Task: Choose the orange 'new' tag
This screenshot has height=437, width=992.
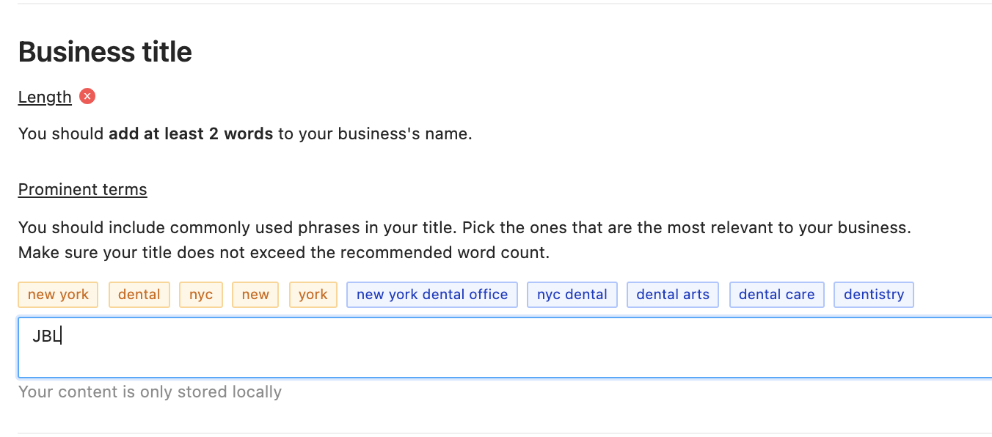Action: 255,295
